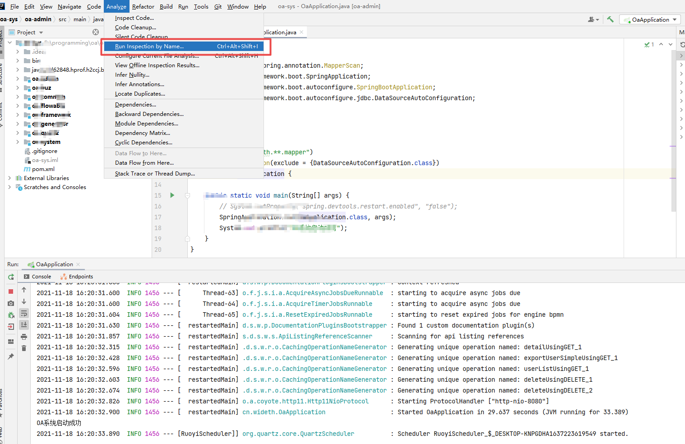Expand the .idea folder in Project tree
Image resolution: width=685 pixels, height=444 pixels.
(x=18, y=51)
